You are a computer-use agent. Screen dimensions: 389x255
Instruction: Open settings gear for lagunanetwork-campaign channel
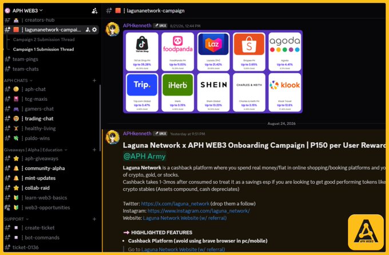pos(94,30)
